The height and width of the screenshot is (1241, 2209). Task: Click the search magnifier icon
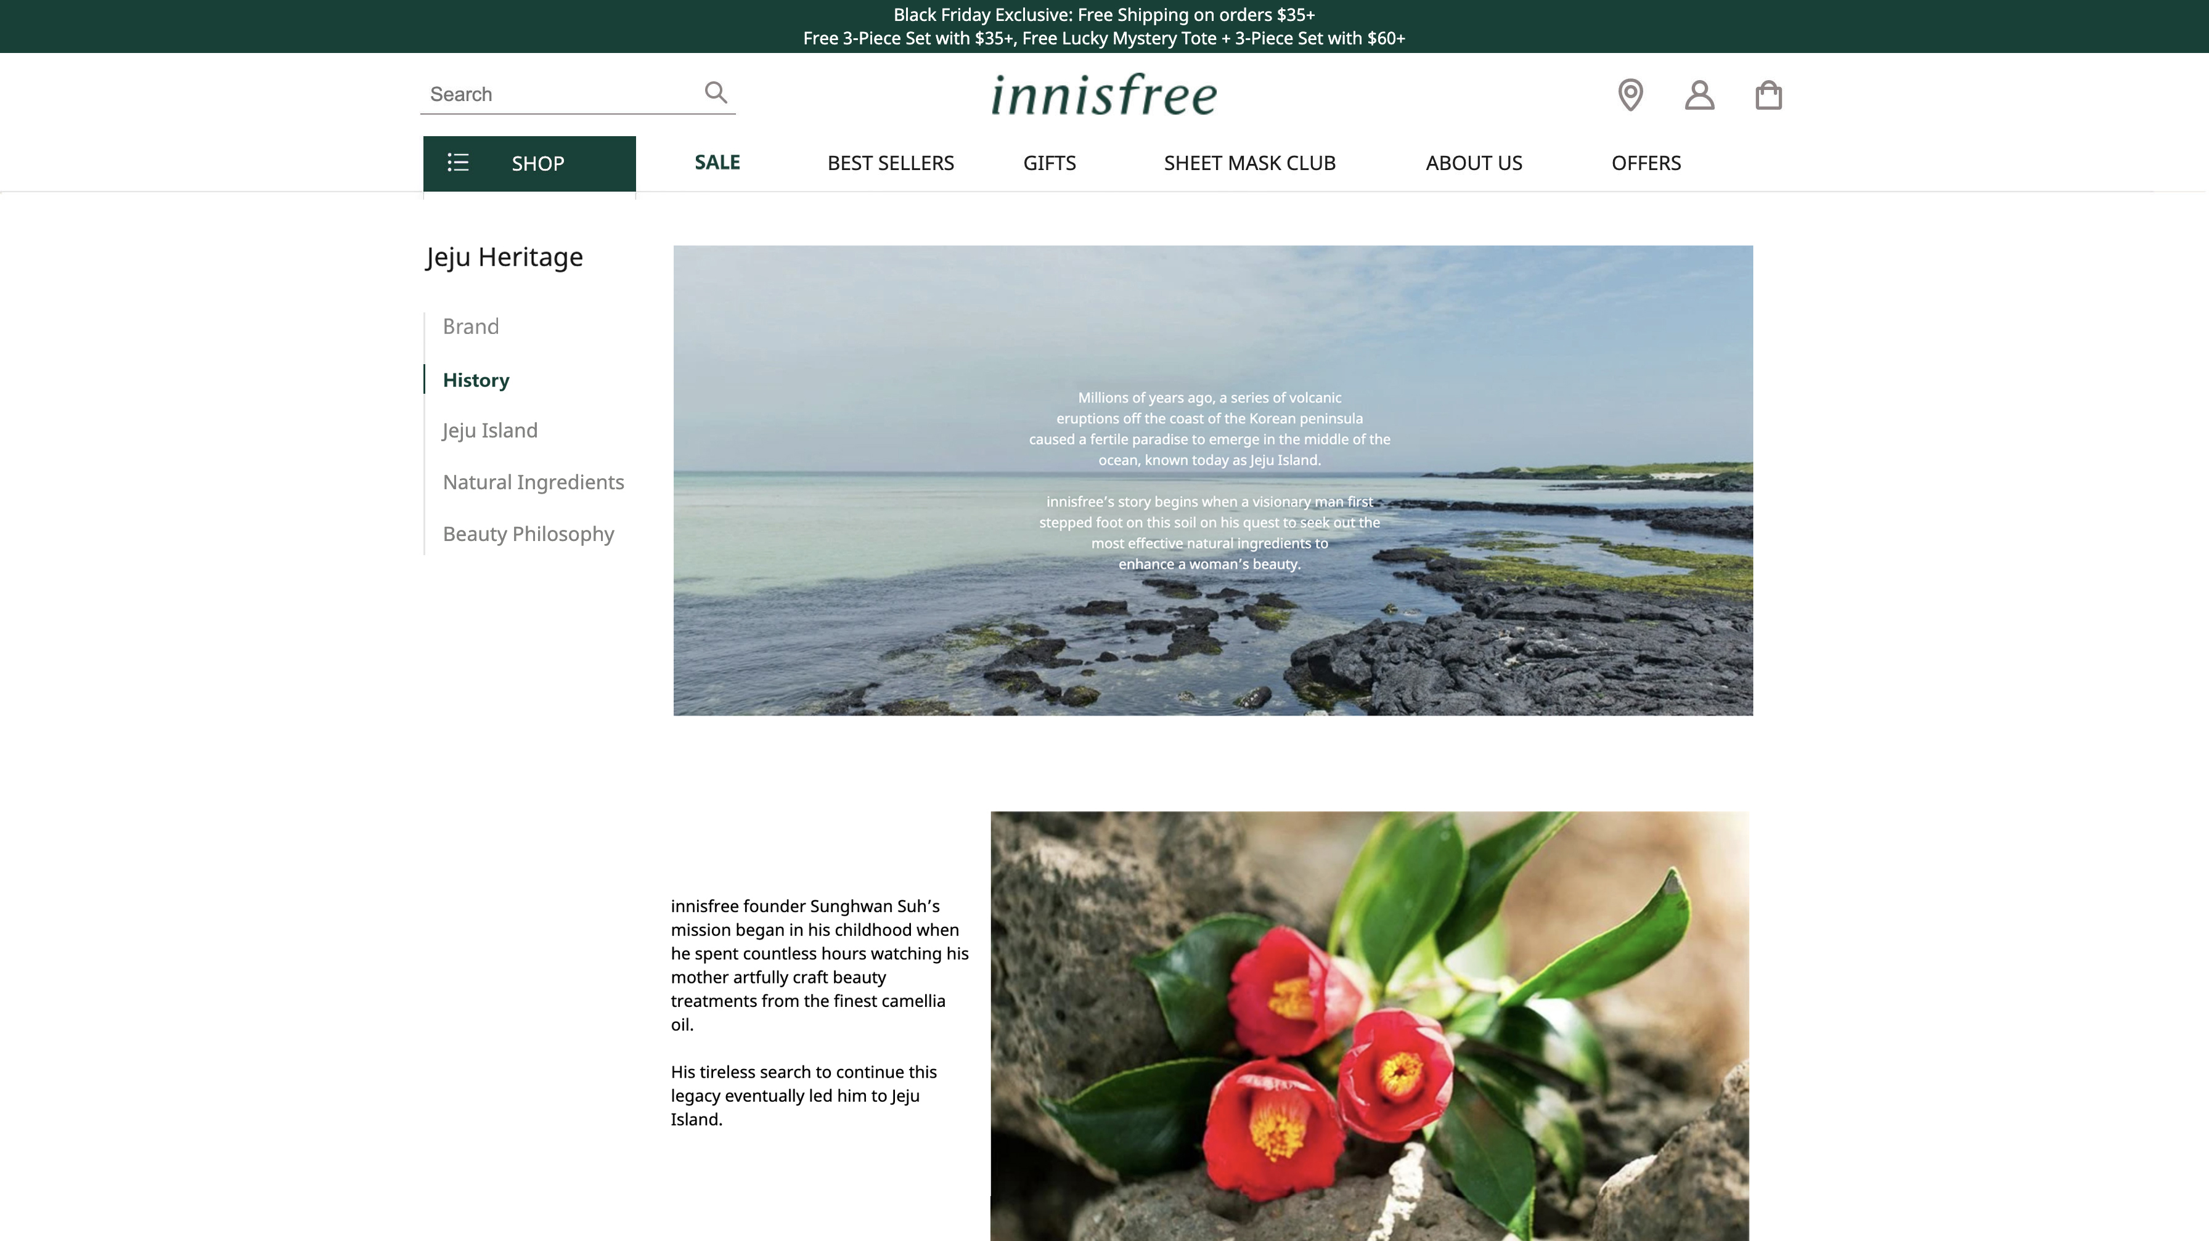click(x=715, y=92)
